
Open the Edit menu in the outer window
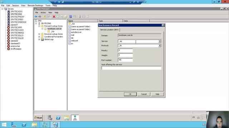8,6
